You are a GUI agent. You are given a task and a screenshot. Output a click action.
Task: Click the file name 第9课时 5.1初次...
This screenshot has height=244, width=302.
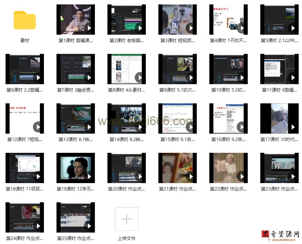(x=178, y=90)
